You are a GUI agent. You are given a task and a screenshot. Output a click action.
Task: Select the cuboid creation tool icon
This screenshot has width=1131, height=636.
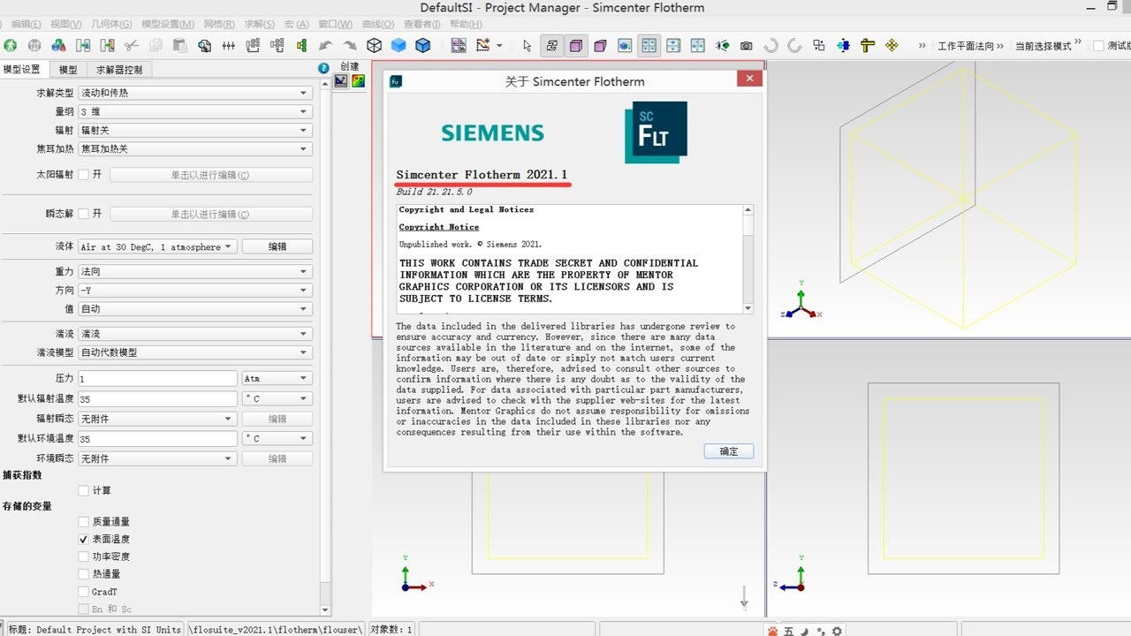(576, 44)
